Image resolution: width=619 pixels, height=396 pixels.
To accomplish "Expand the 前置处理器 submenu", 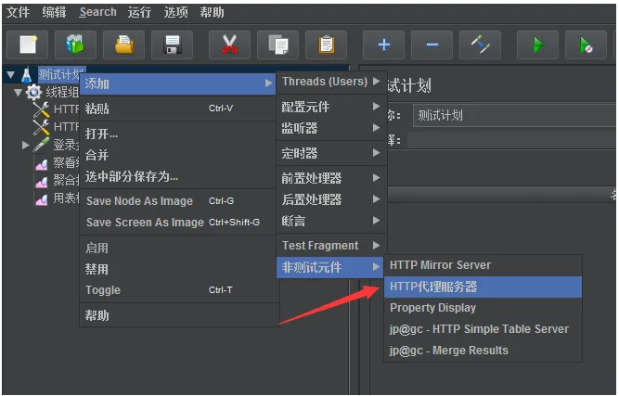I will (331, 178).
